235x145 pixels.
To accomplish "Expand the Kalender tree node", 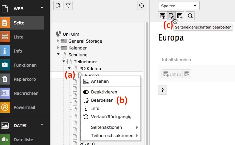I will coord(58,47).
